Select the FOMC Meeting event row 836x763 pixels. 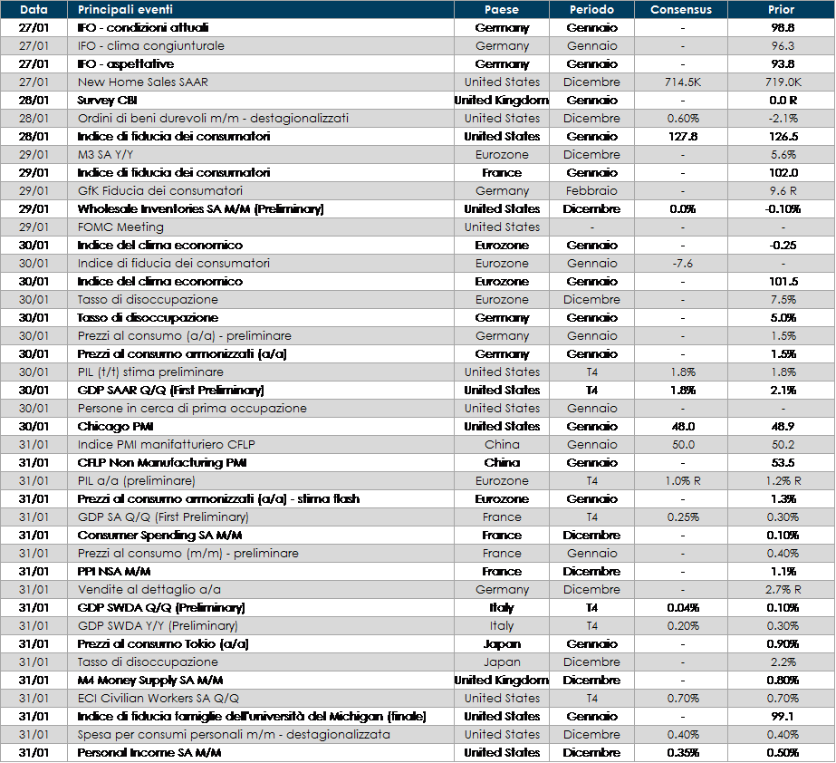click(x=120, y=227)
